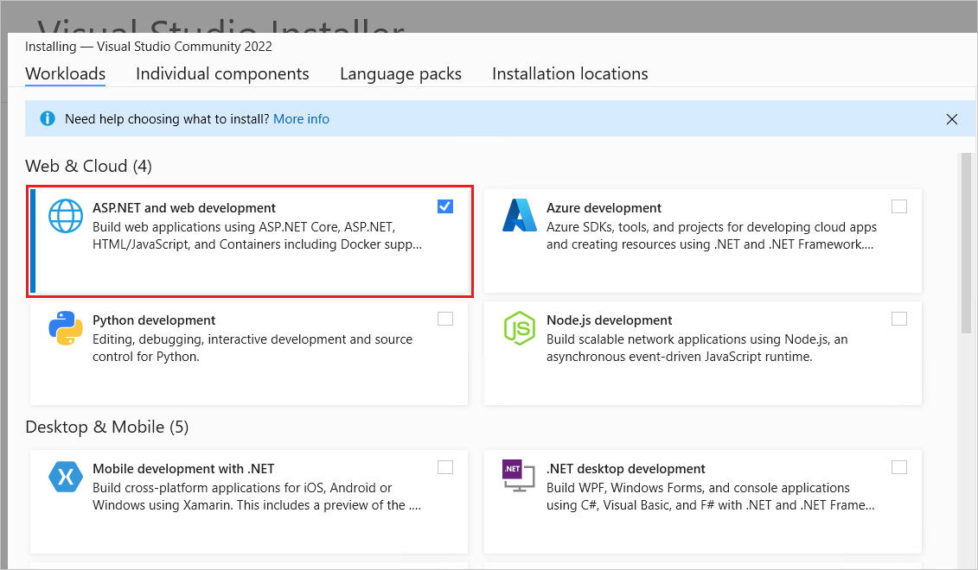Switch to the Individual components tab
The height and width of the screenshot is (570, 978).
222,73
